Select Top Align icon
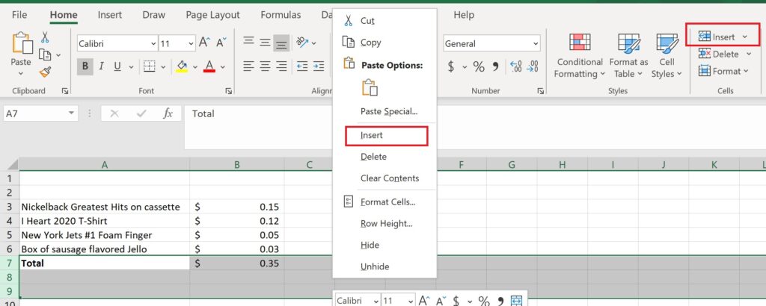The height and width of the screenshot is (306, 766). [x=248, y=42]
